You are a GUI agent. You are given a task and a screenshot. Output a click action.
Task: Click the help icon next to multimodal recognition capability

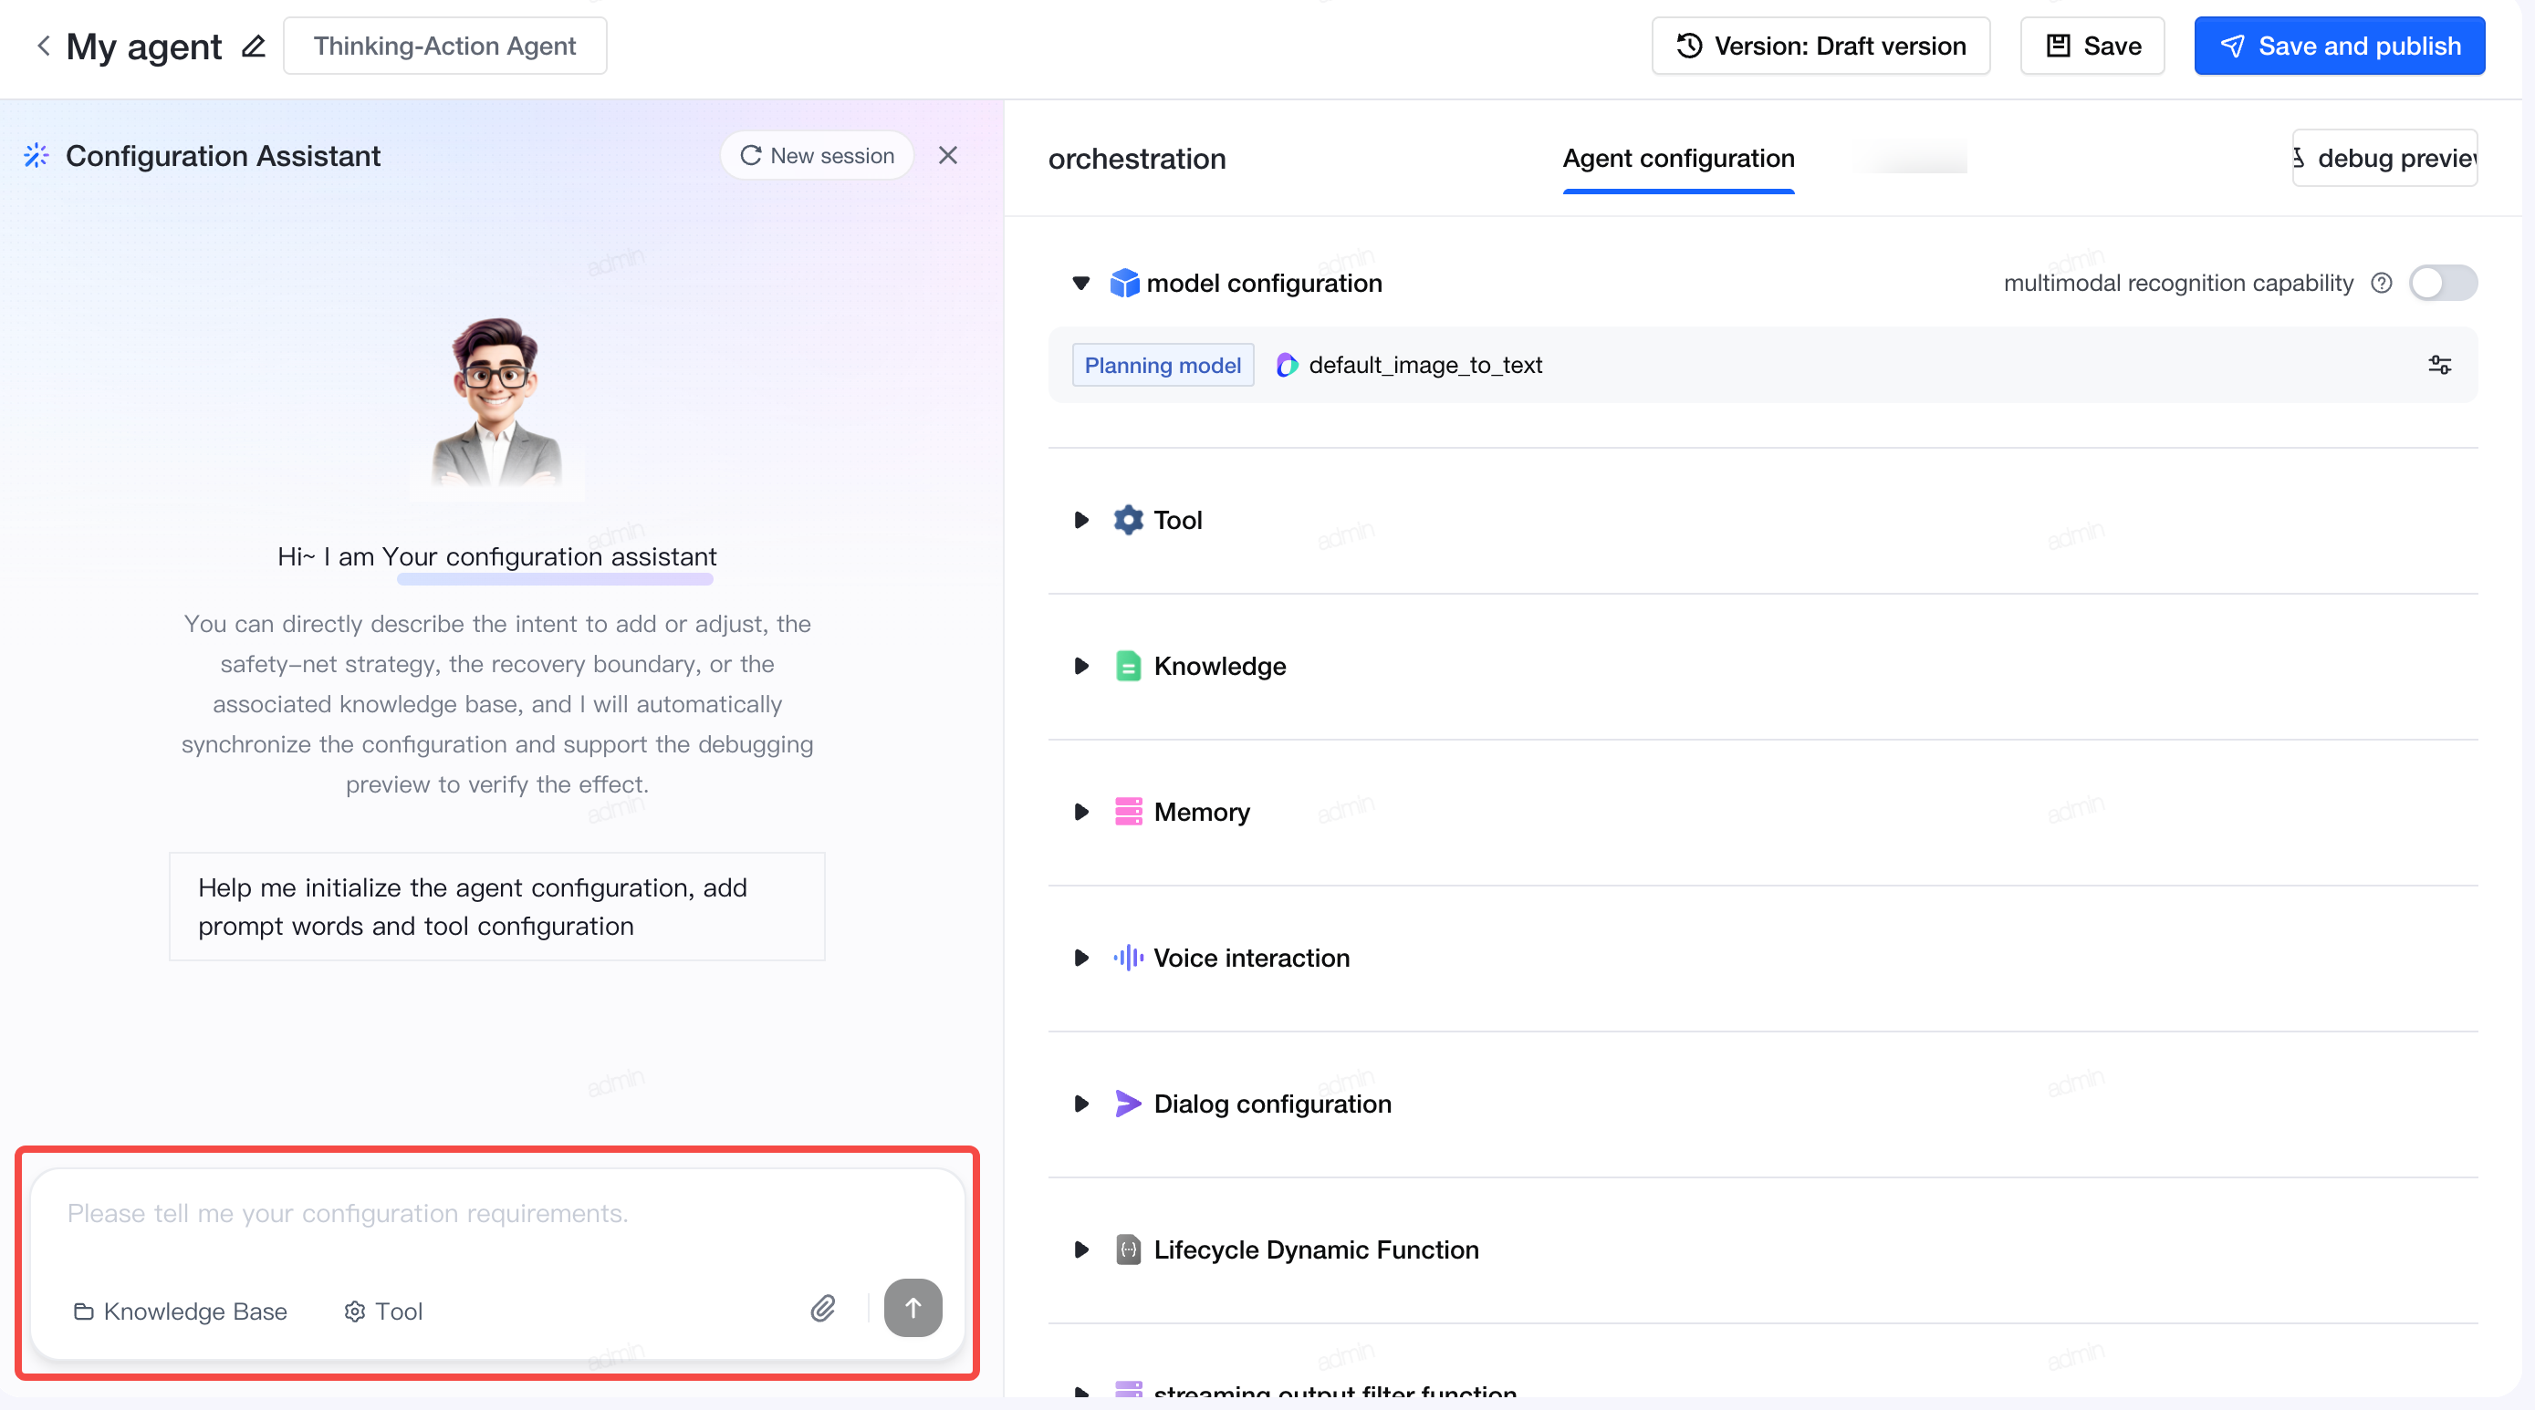coord(2382,283)
